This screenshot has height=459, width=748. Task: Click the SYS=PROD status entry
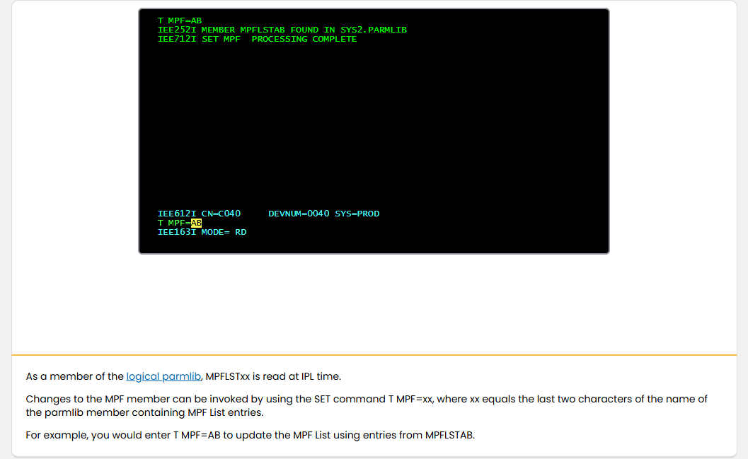tap(357, 214)
